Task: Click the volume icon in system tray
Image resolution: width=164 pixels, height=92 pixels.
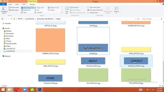Action: point(153,90)
